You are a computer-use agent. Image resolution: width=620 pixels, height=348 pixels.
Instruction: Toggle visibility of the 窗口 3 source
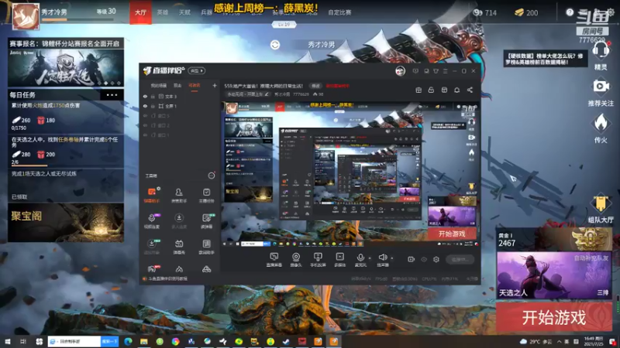[x=145, y=115]
